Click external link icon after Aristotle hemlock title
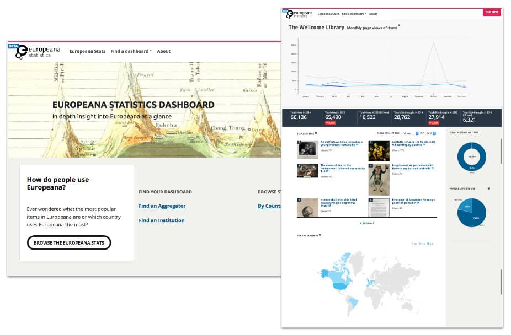Viewport: 511px width, 335px height. click(424, 145)
